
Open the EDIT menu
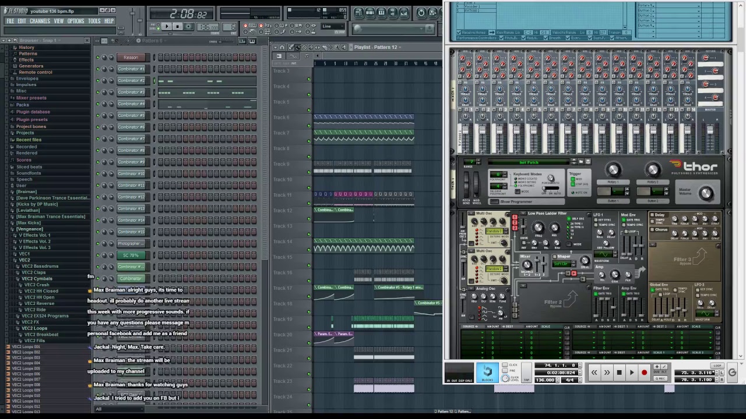(22, 21)
